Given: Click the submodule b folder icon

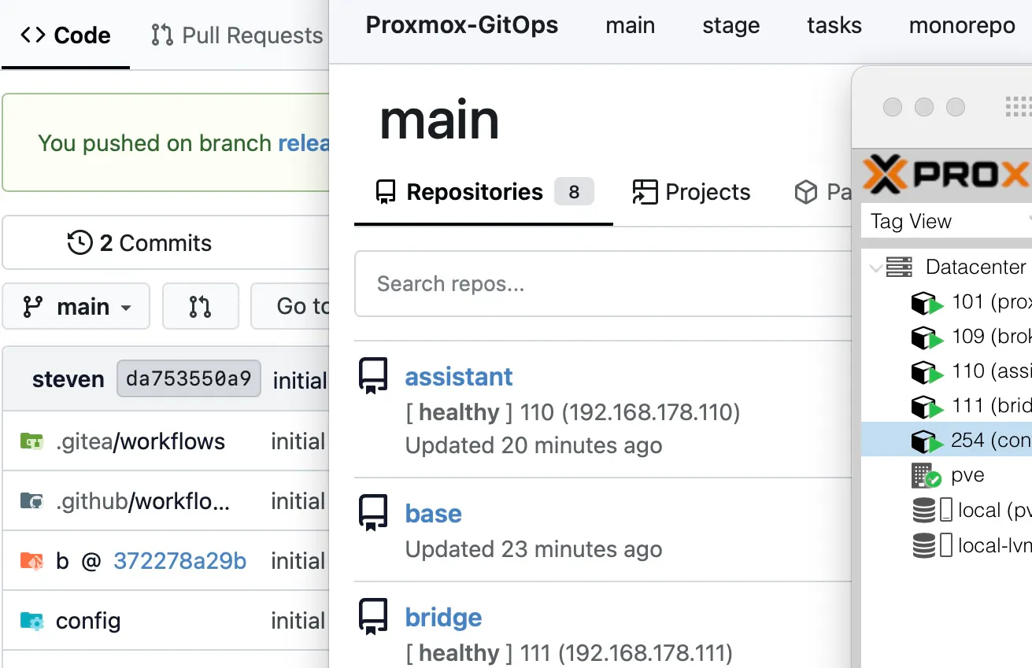Looking at the screenshot, I should coord(31,561).
